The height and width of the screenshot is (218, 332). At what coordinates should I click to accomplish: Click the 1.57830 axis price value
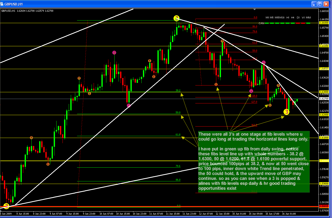coord(324,210)
